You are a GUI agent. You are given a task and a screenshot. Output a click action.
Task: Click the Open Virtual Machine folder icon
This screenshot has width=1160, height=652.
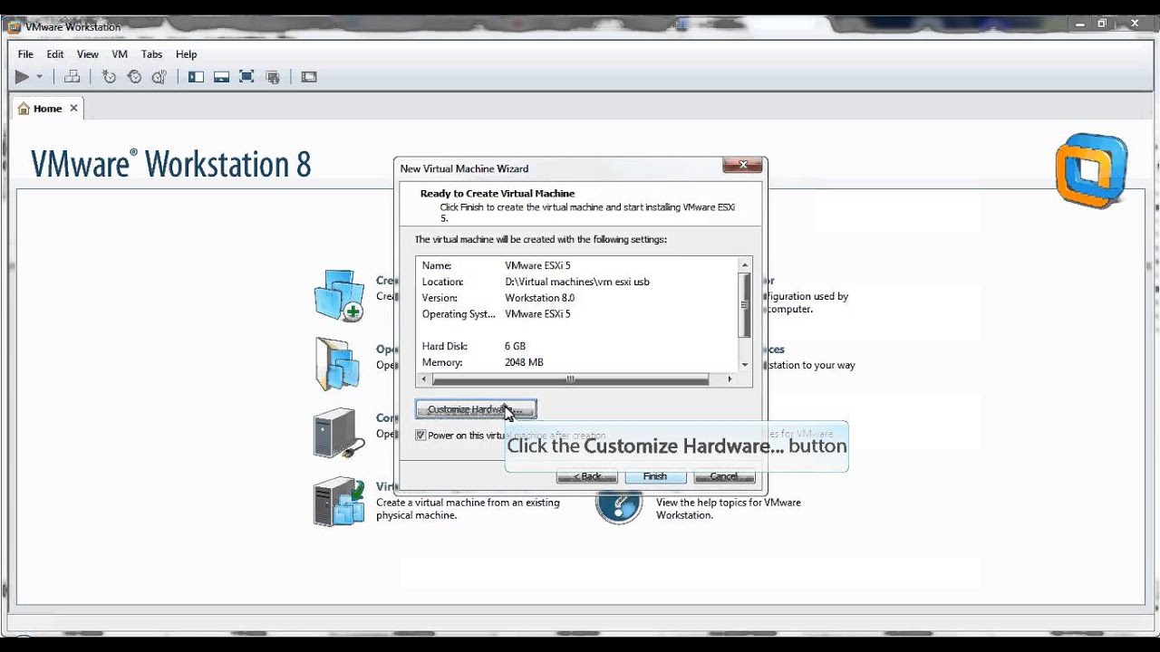point(338,364)
